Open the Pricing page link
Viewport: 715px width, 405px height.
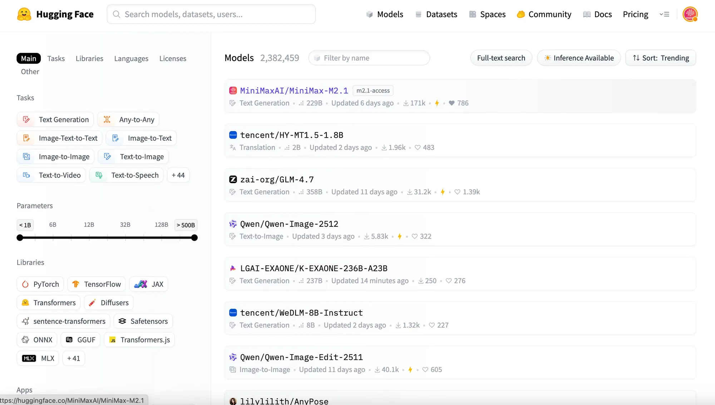(635, 14)
